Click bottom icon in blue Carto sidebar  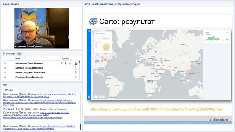tap(89, 98)
